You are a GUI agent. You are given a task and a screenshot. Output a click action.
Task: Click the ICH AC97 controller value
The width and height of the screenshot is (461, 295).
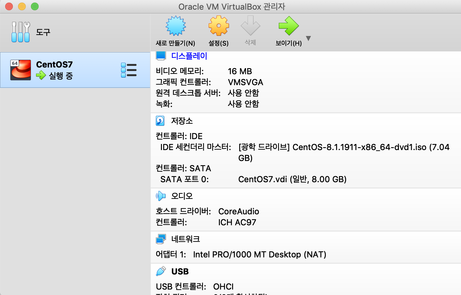tap(237, 222)
